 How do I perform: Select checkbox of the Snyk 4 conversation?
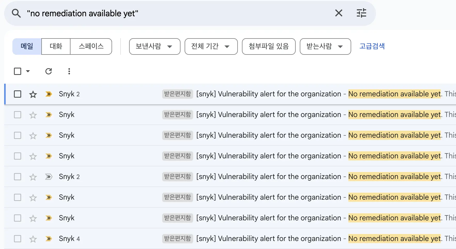(x=18, y=239)
